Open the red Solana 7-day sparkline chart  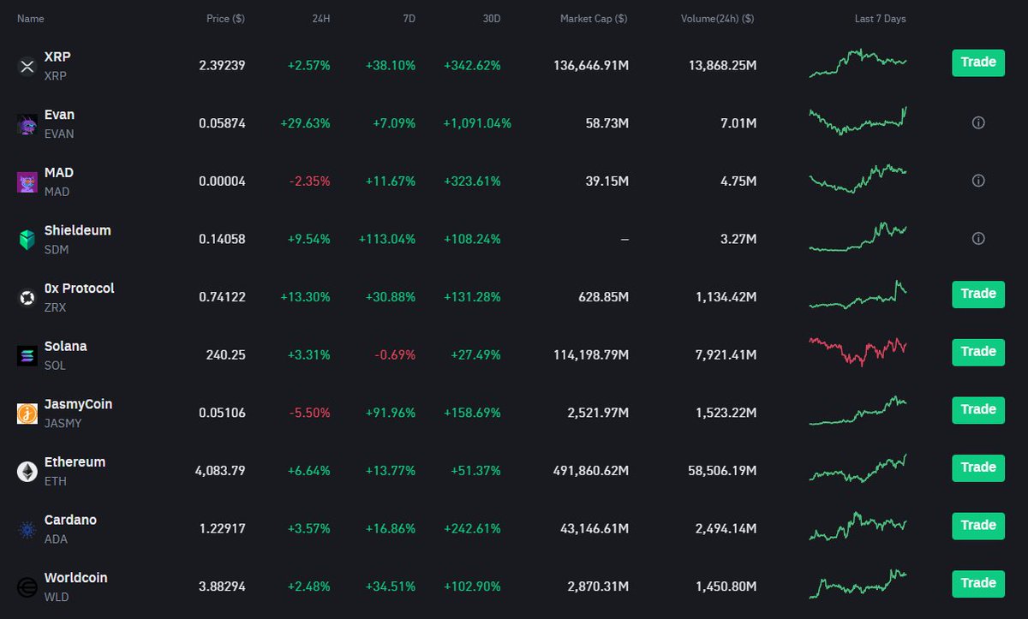tap(858, 351)
